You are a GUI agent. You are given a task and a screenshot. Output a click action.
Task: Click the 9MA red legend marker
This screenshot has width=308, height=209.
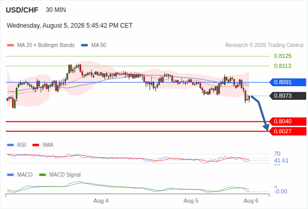coord(35,145)
